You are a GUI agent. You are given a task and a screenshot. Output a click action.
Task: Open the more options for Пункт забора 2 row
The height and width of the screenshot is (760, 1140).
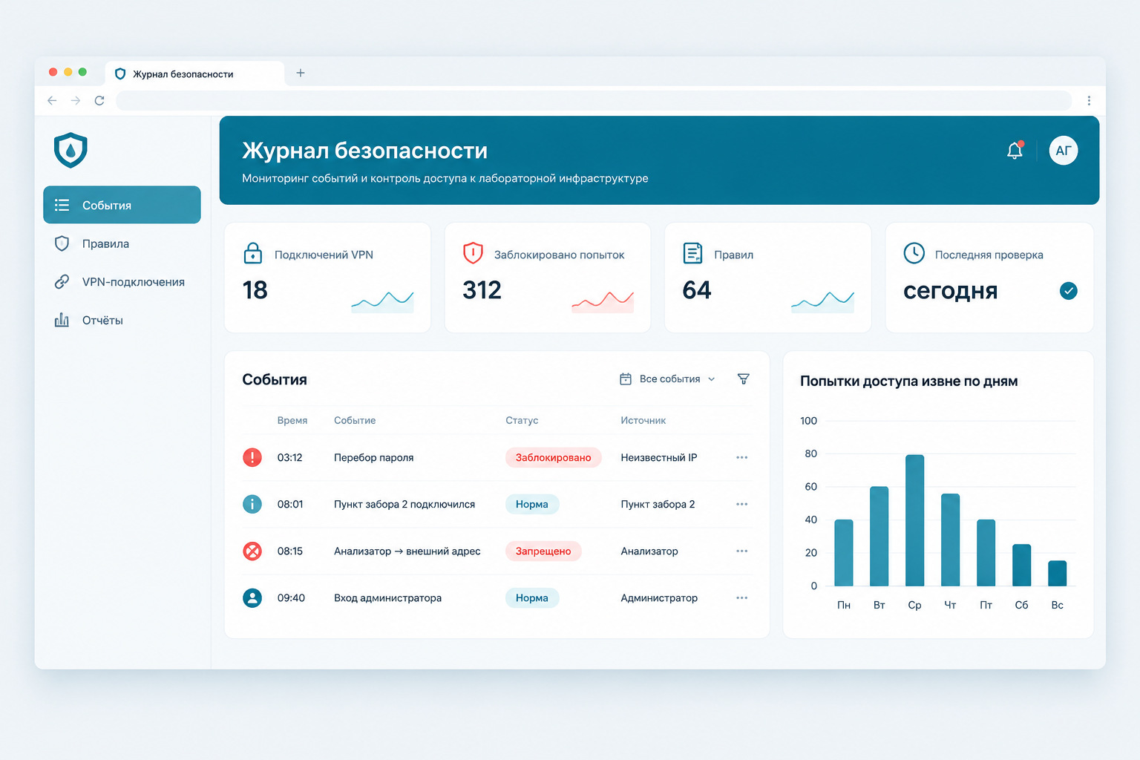coord(741,505)
